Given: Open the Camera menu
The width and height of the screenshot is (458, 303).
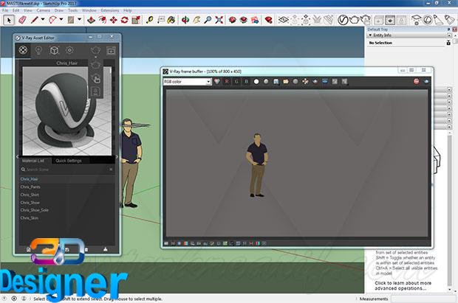Looking at the screenshot, I should coord(44,10).
